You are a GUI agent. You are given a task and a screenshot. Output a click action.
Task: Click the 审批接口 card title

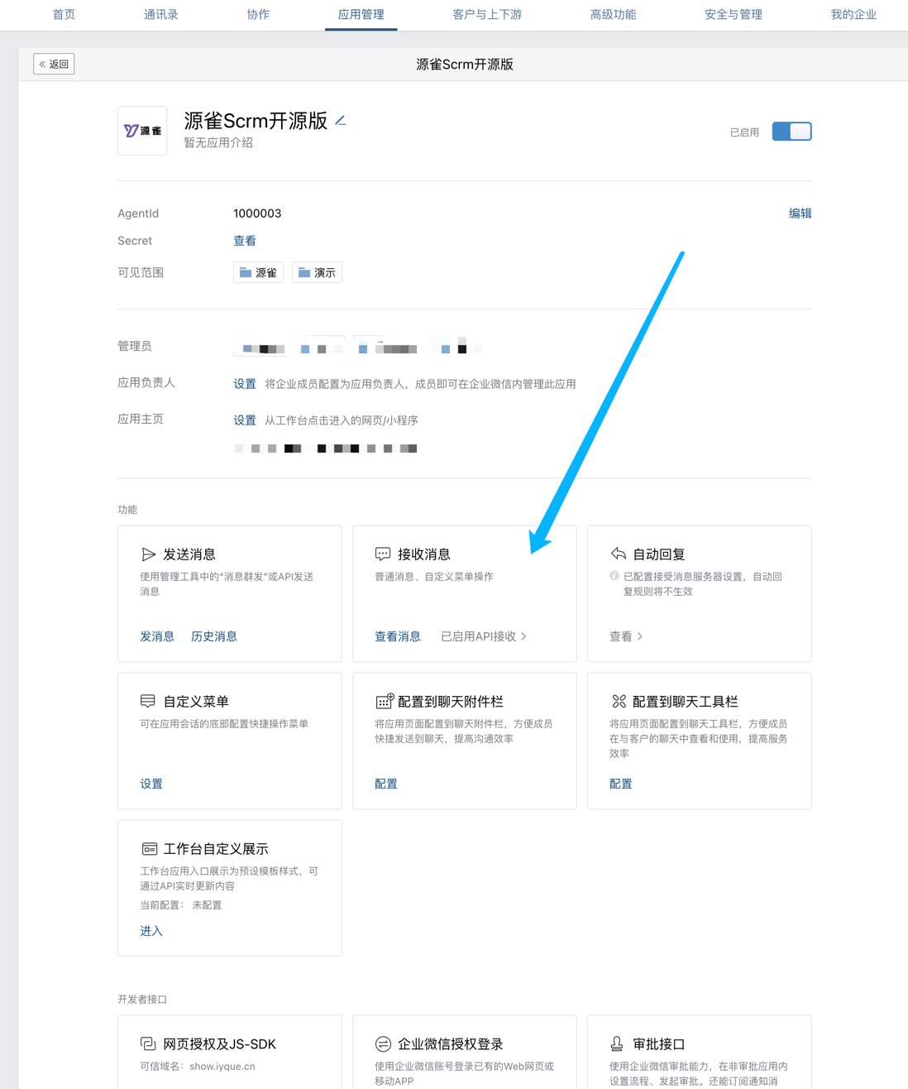[x=659, y=1044]
